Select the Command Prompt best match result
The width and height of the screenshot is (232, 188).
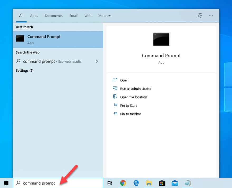(x=58, y=40)
